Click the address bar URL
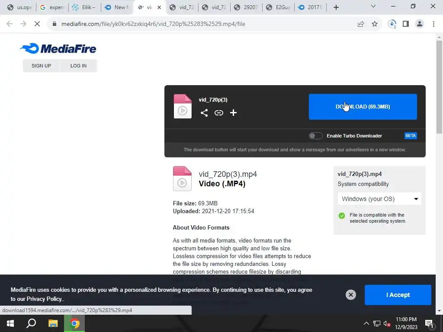The height and width of the screenshot is (332, 443). 153,24
